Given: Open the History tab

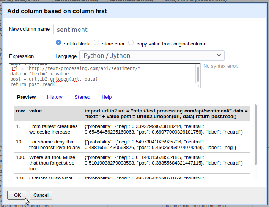Looking at the screenshot, I should click(x=55, y=97).
